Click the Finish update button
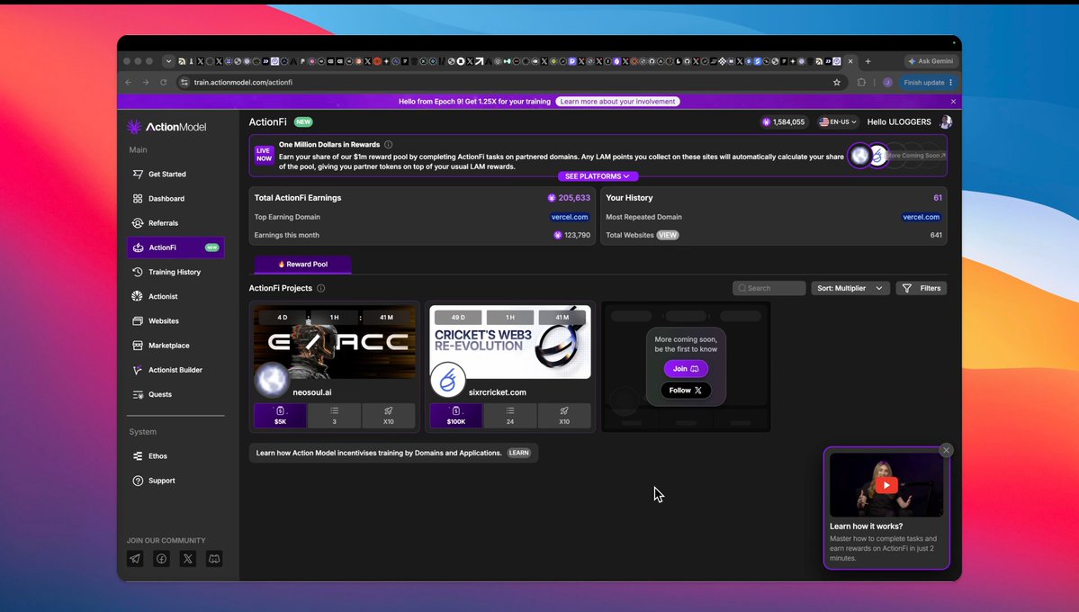Viewport: 1079px width, 612px height. pyautogui.click(x=929, y=83)
